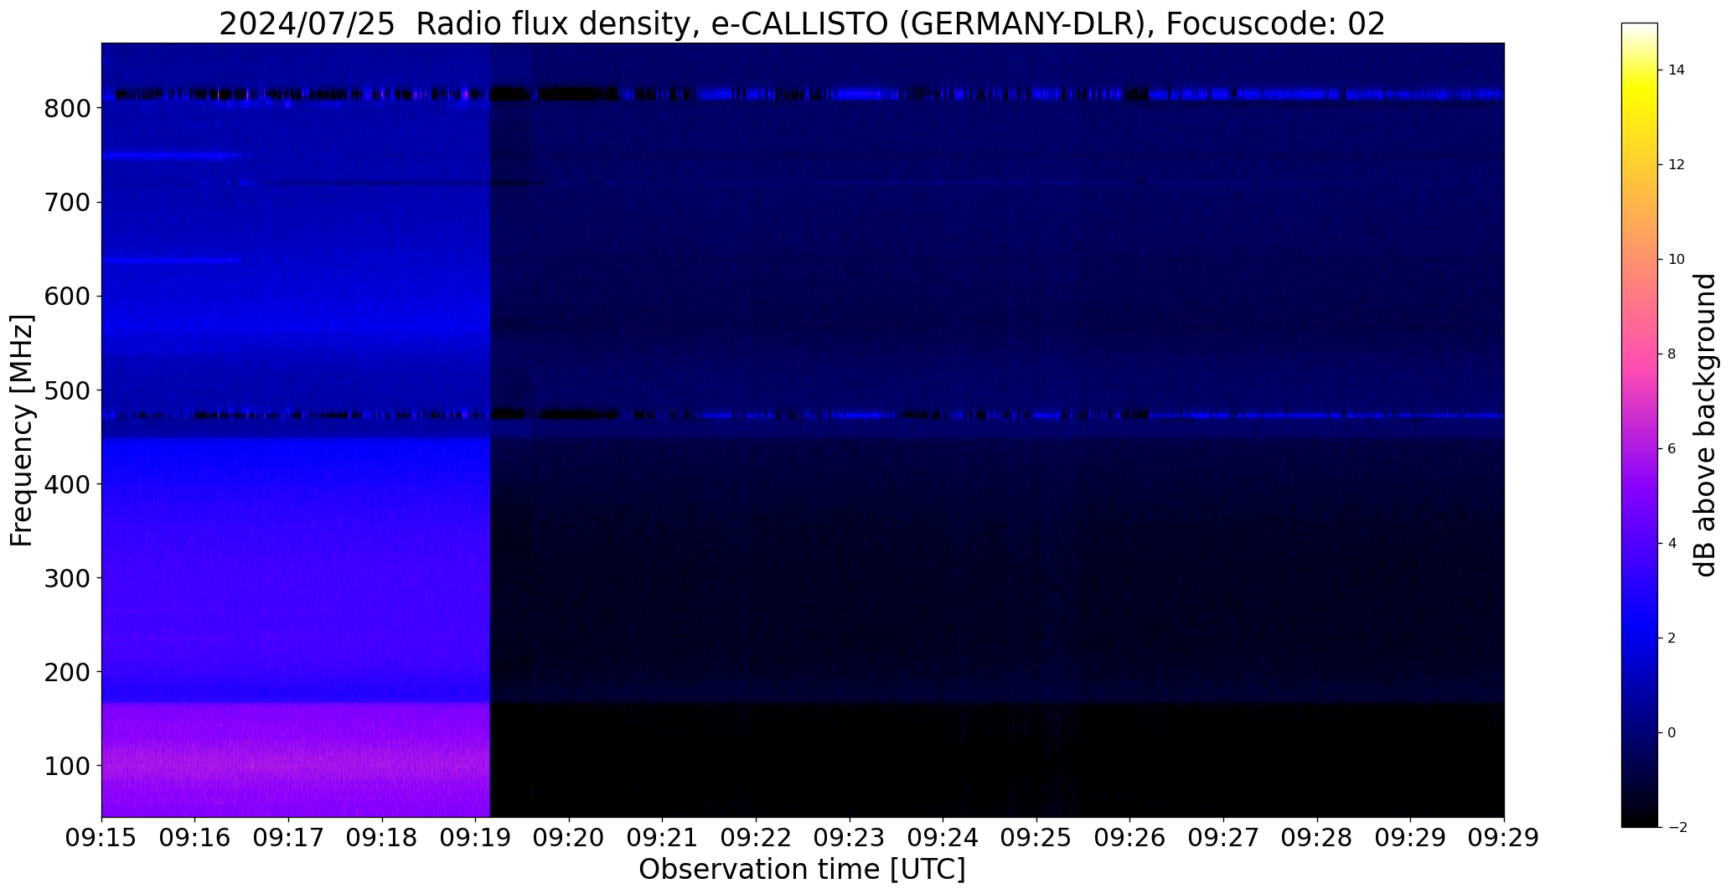Click the 'Observation time [UTC]' axis label
1731x894 pixels.
pos(802,870)
